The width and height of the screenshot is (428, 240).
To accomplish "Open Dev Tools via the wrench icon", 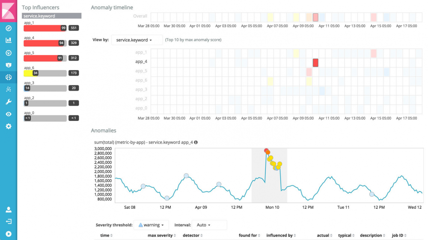I will 9,102.
